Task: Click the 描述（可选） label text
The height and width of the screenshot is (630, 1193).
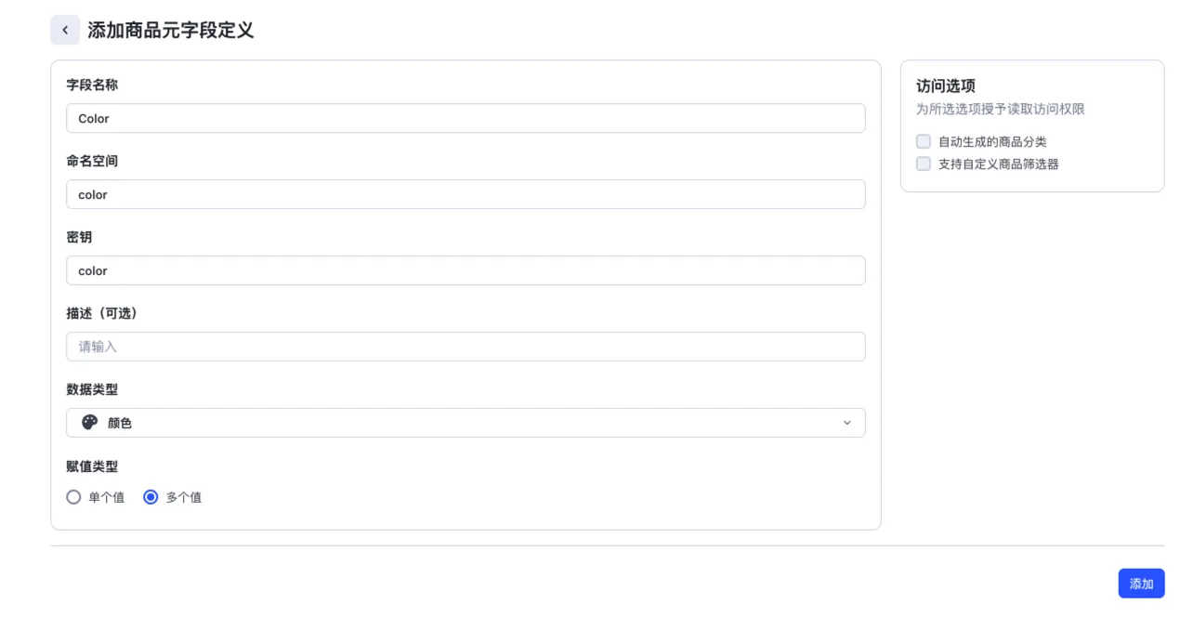Action: click(x=102, y=313)
